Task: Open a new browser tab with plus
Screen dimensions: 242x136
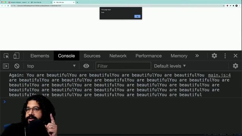Action: coord(77,2)
